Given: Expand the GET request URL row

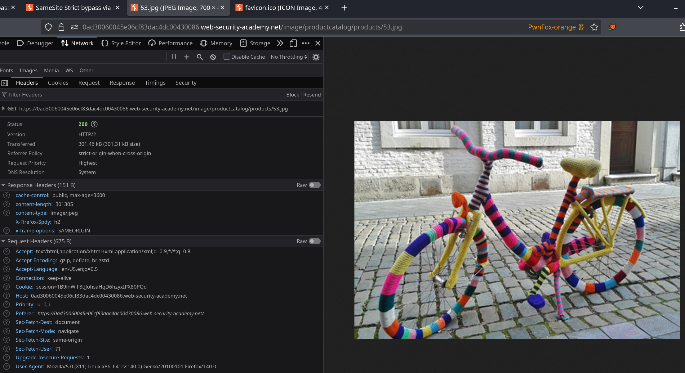Looking at the screenshot, I should tap(3, 109).
